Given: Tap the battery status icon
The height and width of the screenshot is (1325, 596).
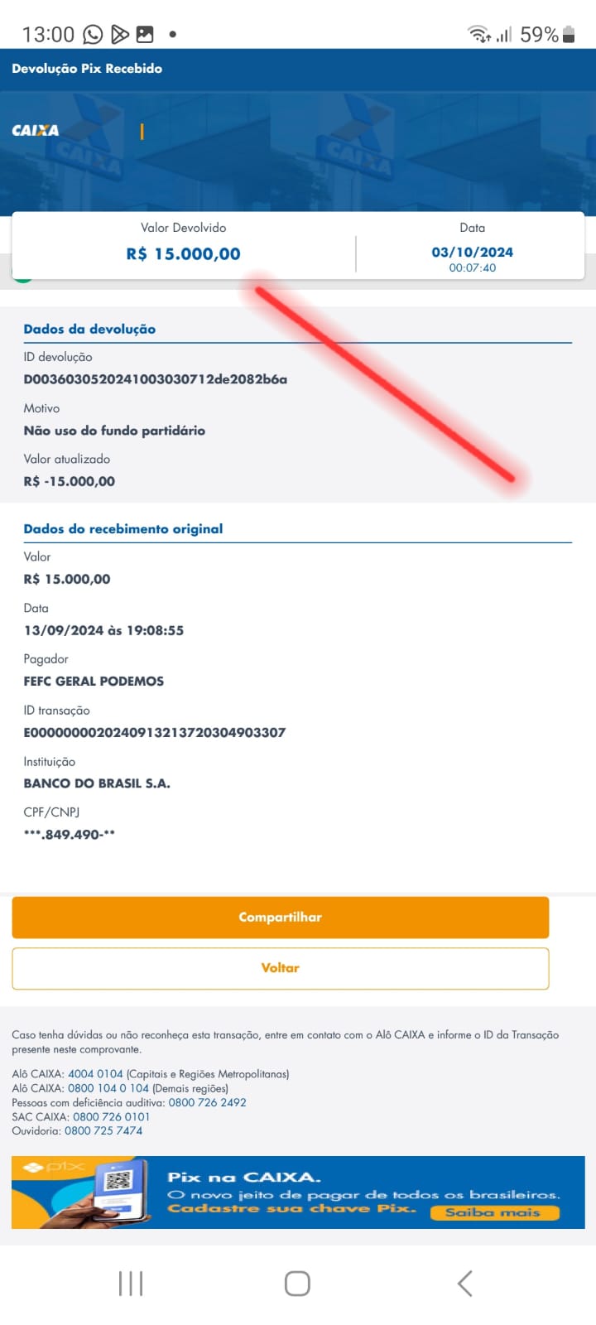Looking at the screenshot, I should pos(569,34).
